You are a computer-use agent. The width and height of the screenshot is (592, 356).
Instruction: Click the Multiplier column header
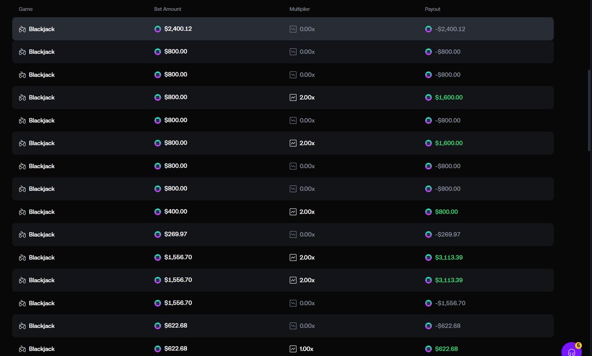(300, 9)
